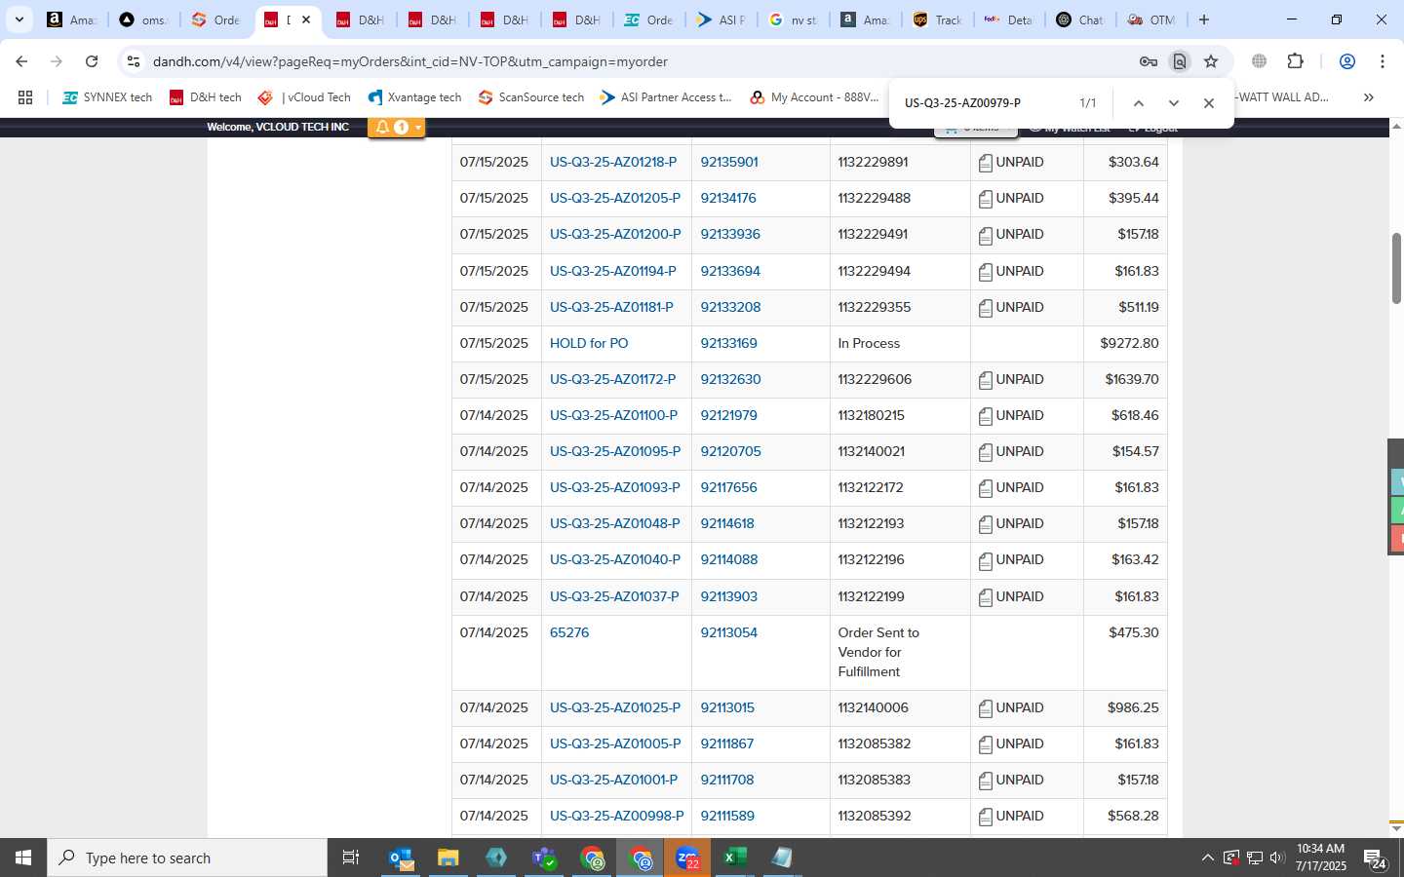The height and width of the screenshot is (877, 1404).
Task: Open Zoom from the taskbar
Action: pyautogui.click(x=687, y=858)
